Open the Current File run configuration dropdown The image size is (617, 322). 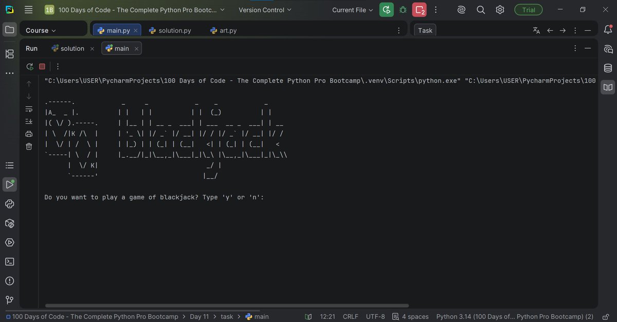click(352, 9)
